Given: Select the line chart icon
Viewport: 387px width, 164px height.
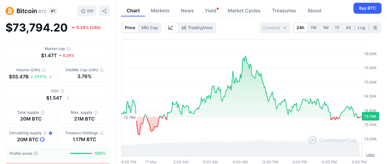Looking at the screenshot, I should tap(171, 28).
